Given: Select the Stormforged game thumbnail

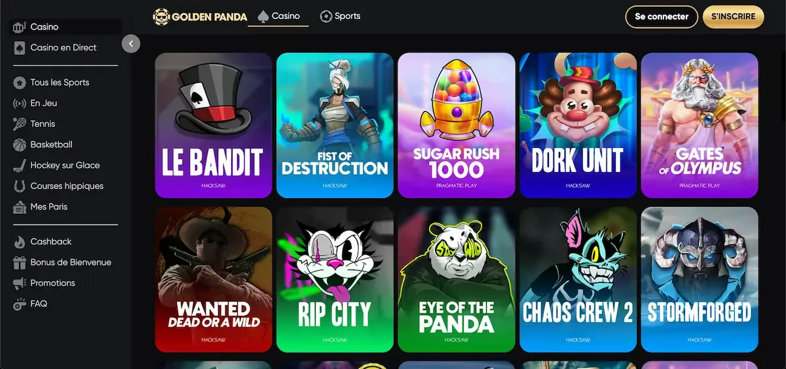Looking at the screenshot, I should pyautogui.click(x=700, y=279).
